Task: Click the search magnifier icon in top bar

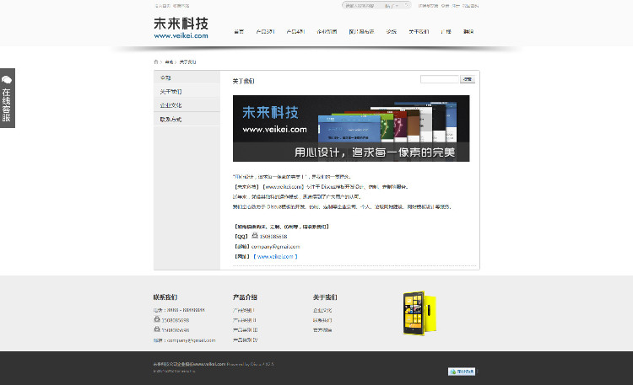Action: [407, 5]
